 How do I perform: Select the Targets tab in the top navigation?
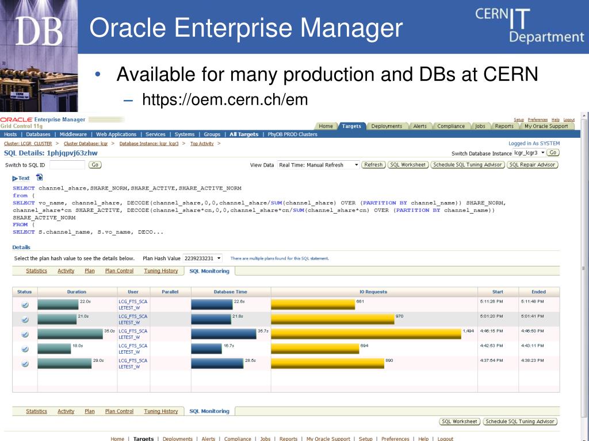tap(351, 126)
